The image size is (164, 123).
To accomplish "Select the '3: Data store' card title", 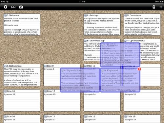I will point(134,15).
